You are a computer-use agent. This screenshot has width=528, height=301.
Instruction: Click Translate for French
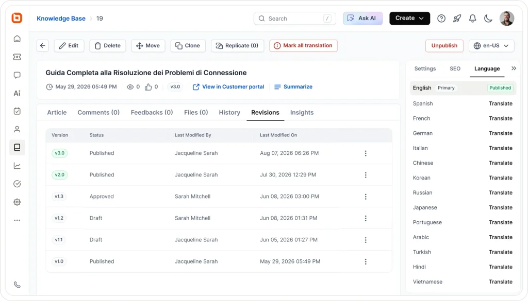point(500,118)
